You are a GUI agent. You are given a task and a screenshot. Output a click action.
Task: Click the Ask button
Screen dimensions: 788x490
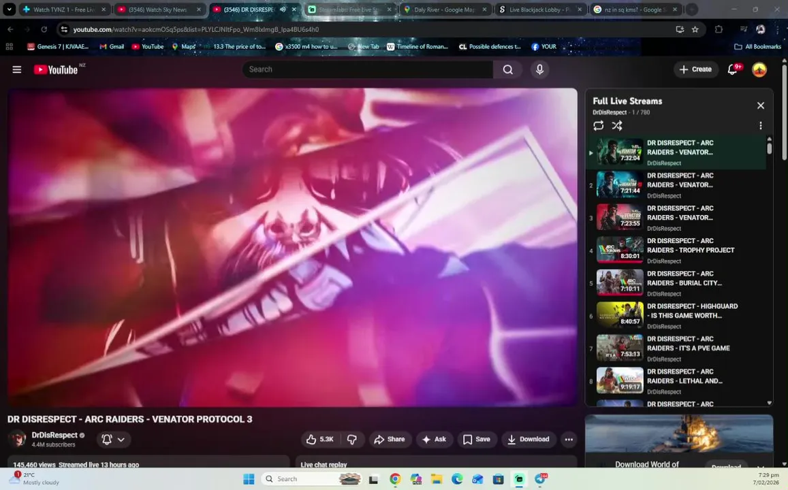pos(435,439)
